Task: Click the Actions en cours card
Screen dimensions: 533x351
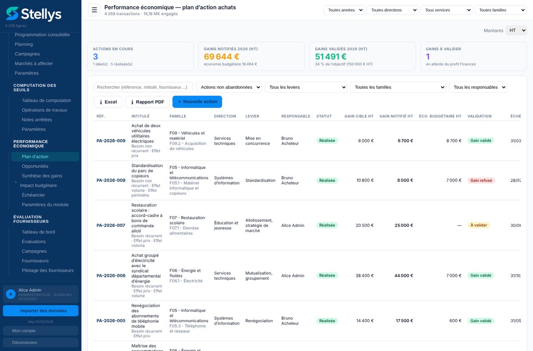Action: [x=141, y=56]
